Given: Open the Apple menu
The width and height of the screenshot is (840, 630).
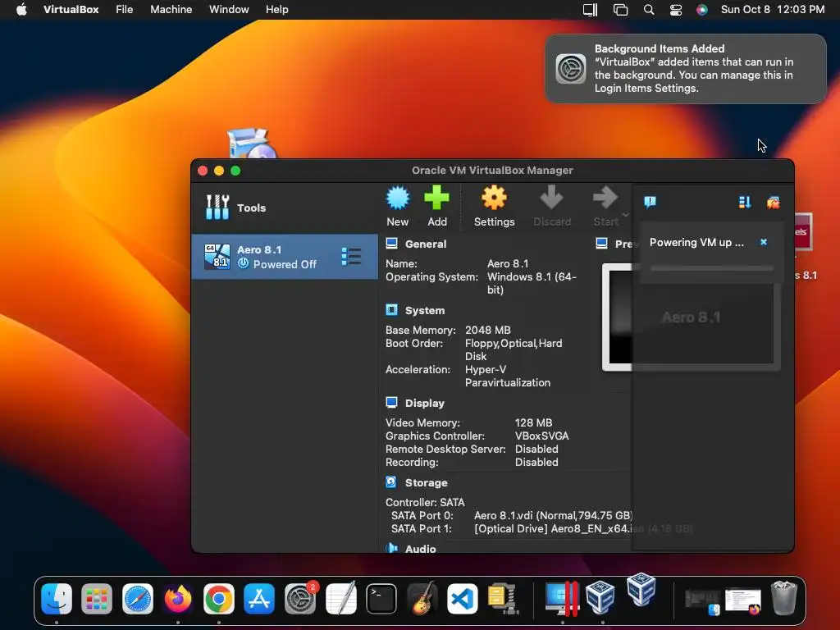Looking at the screenshot, I should coord(21,10).
